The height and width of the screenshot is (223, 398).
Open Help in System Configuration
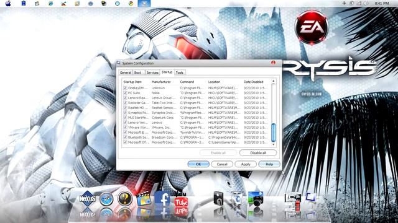(269, 164)
